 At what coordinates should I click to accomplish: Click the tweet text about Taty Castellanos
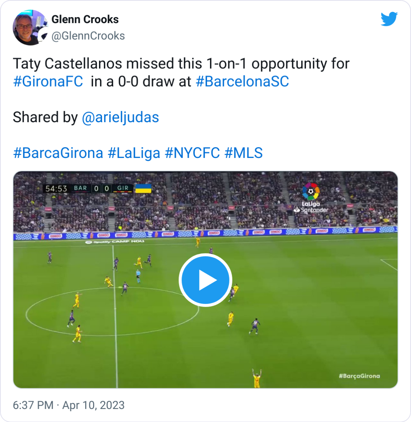pyautogui.click(x=181, y=72)
